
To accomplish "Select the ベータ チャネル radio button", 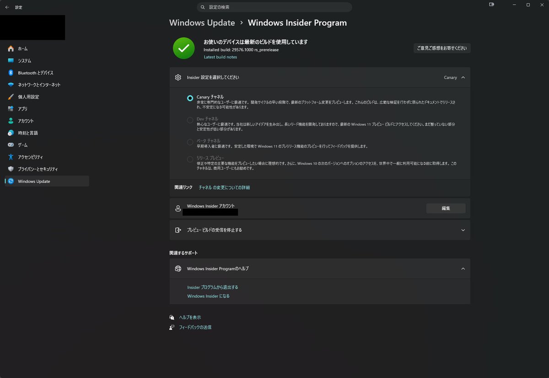I will coord(190,142).
